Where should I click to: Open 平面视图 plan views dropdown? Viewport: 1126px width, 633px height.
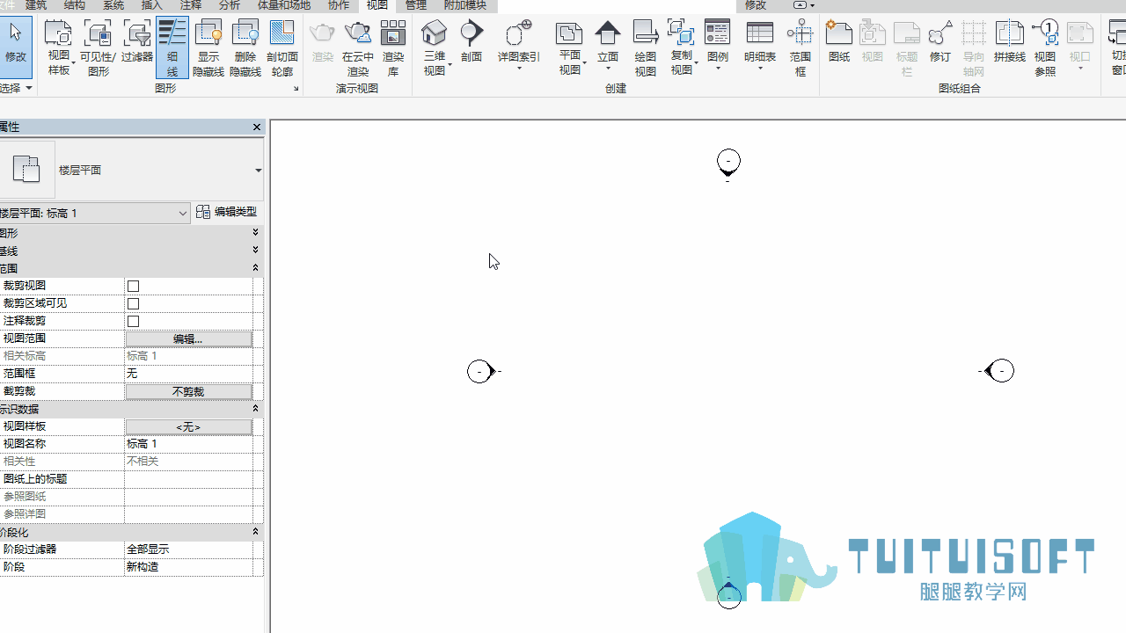pos(570,48)
